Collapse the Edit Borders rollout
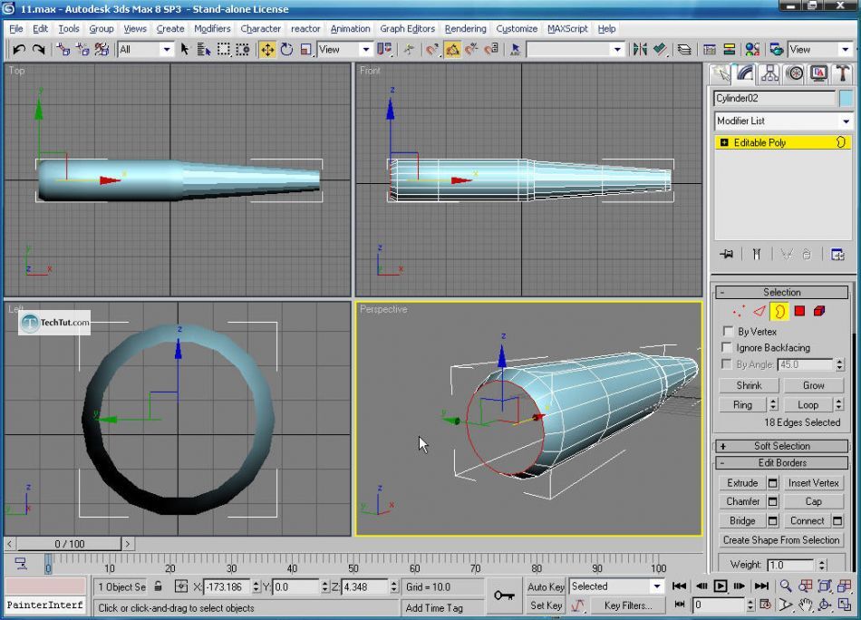This screenshot has width=861, height=620. coord(782,462)
